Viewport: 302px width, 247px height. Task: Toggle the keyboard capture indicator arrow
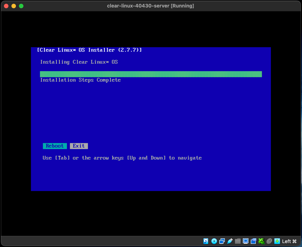point(277,241)
